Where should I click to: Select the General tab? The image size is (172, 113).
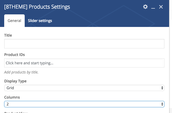(14, 21)
